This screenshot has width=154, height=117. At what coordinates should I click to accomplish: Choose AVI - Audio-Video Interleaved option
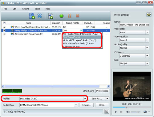click(x=83, y=34)
